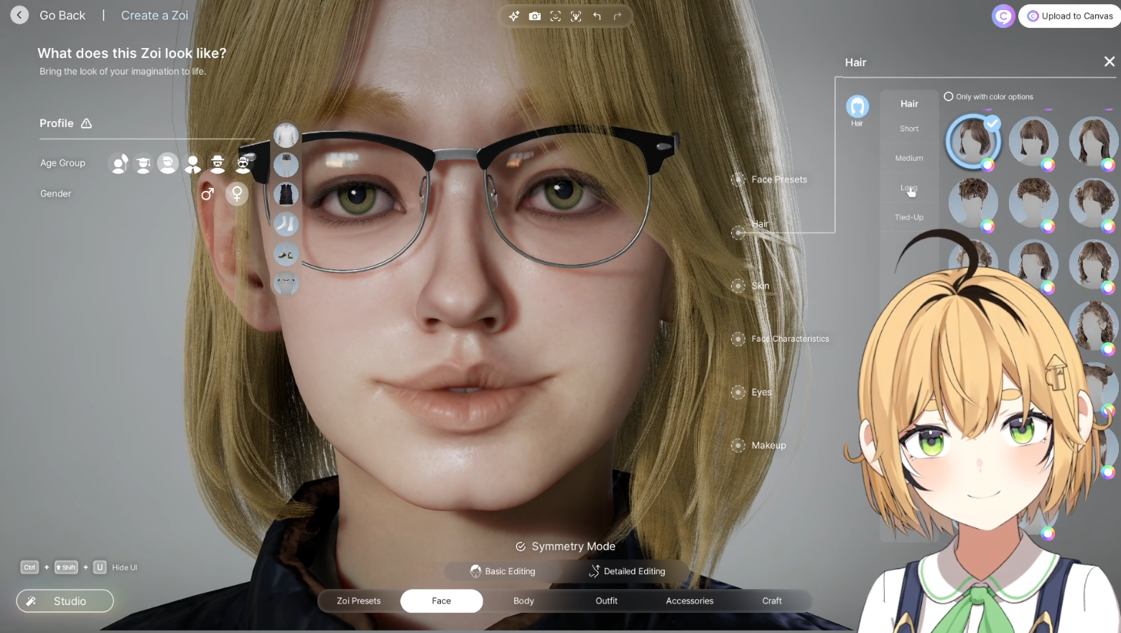Click the sparkle AI generate icon
Image resolution: width=1121 pixels, height=633 pixels.
514,16
